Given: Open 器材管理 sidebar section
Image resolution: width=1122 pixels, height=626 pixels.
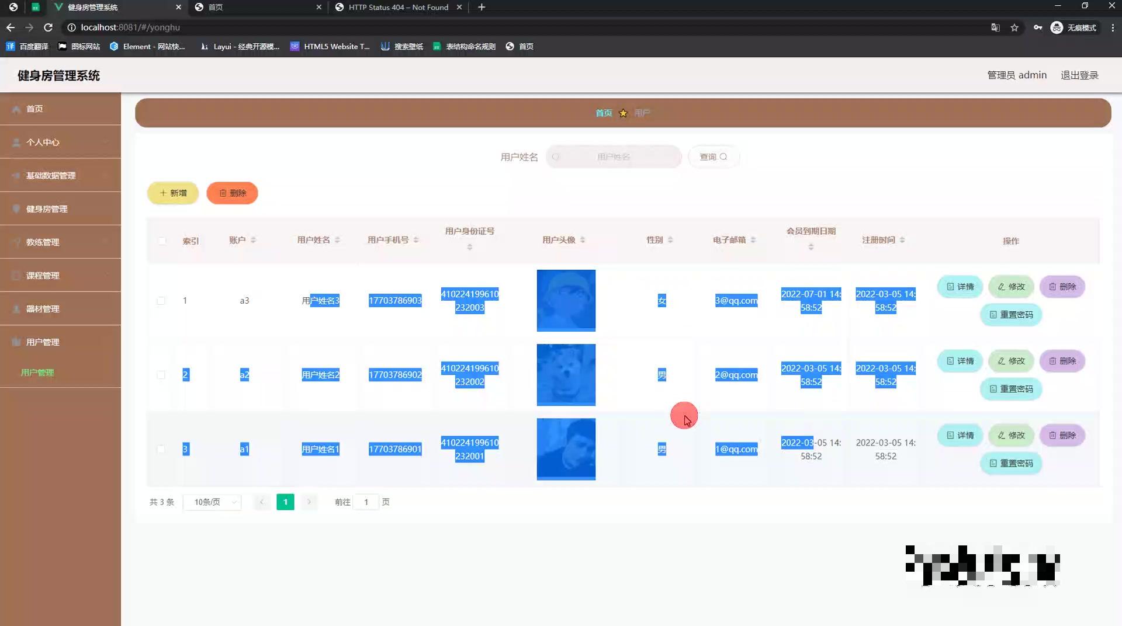Looking at the screenshot, I should pyautogui.click(x=43, y=308).
